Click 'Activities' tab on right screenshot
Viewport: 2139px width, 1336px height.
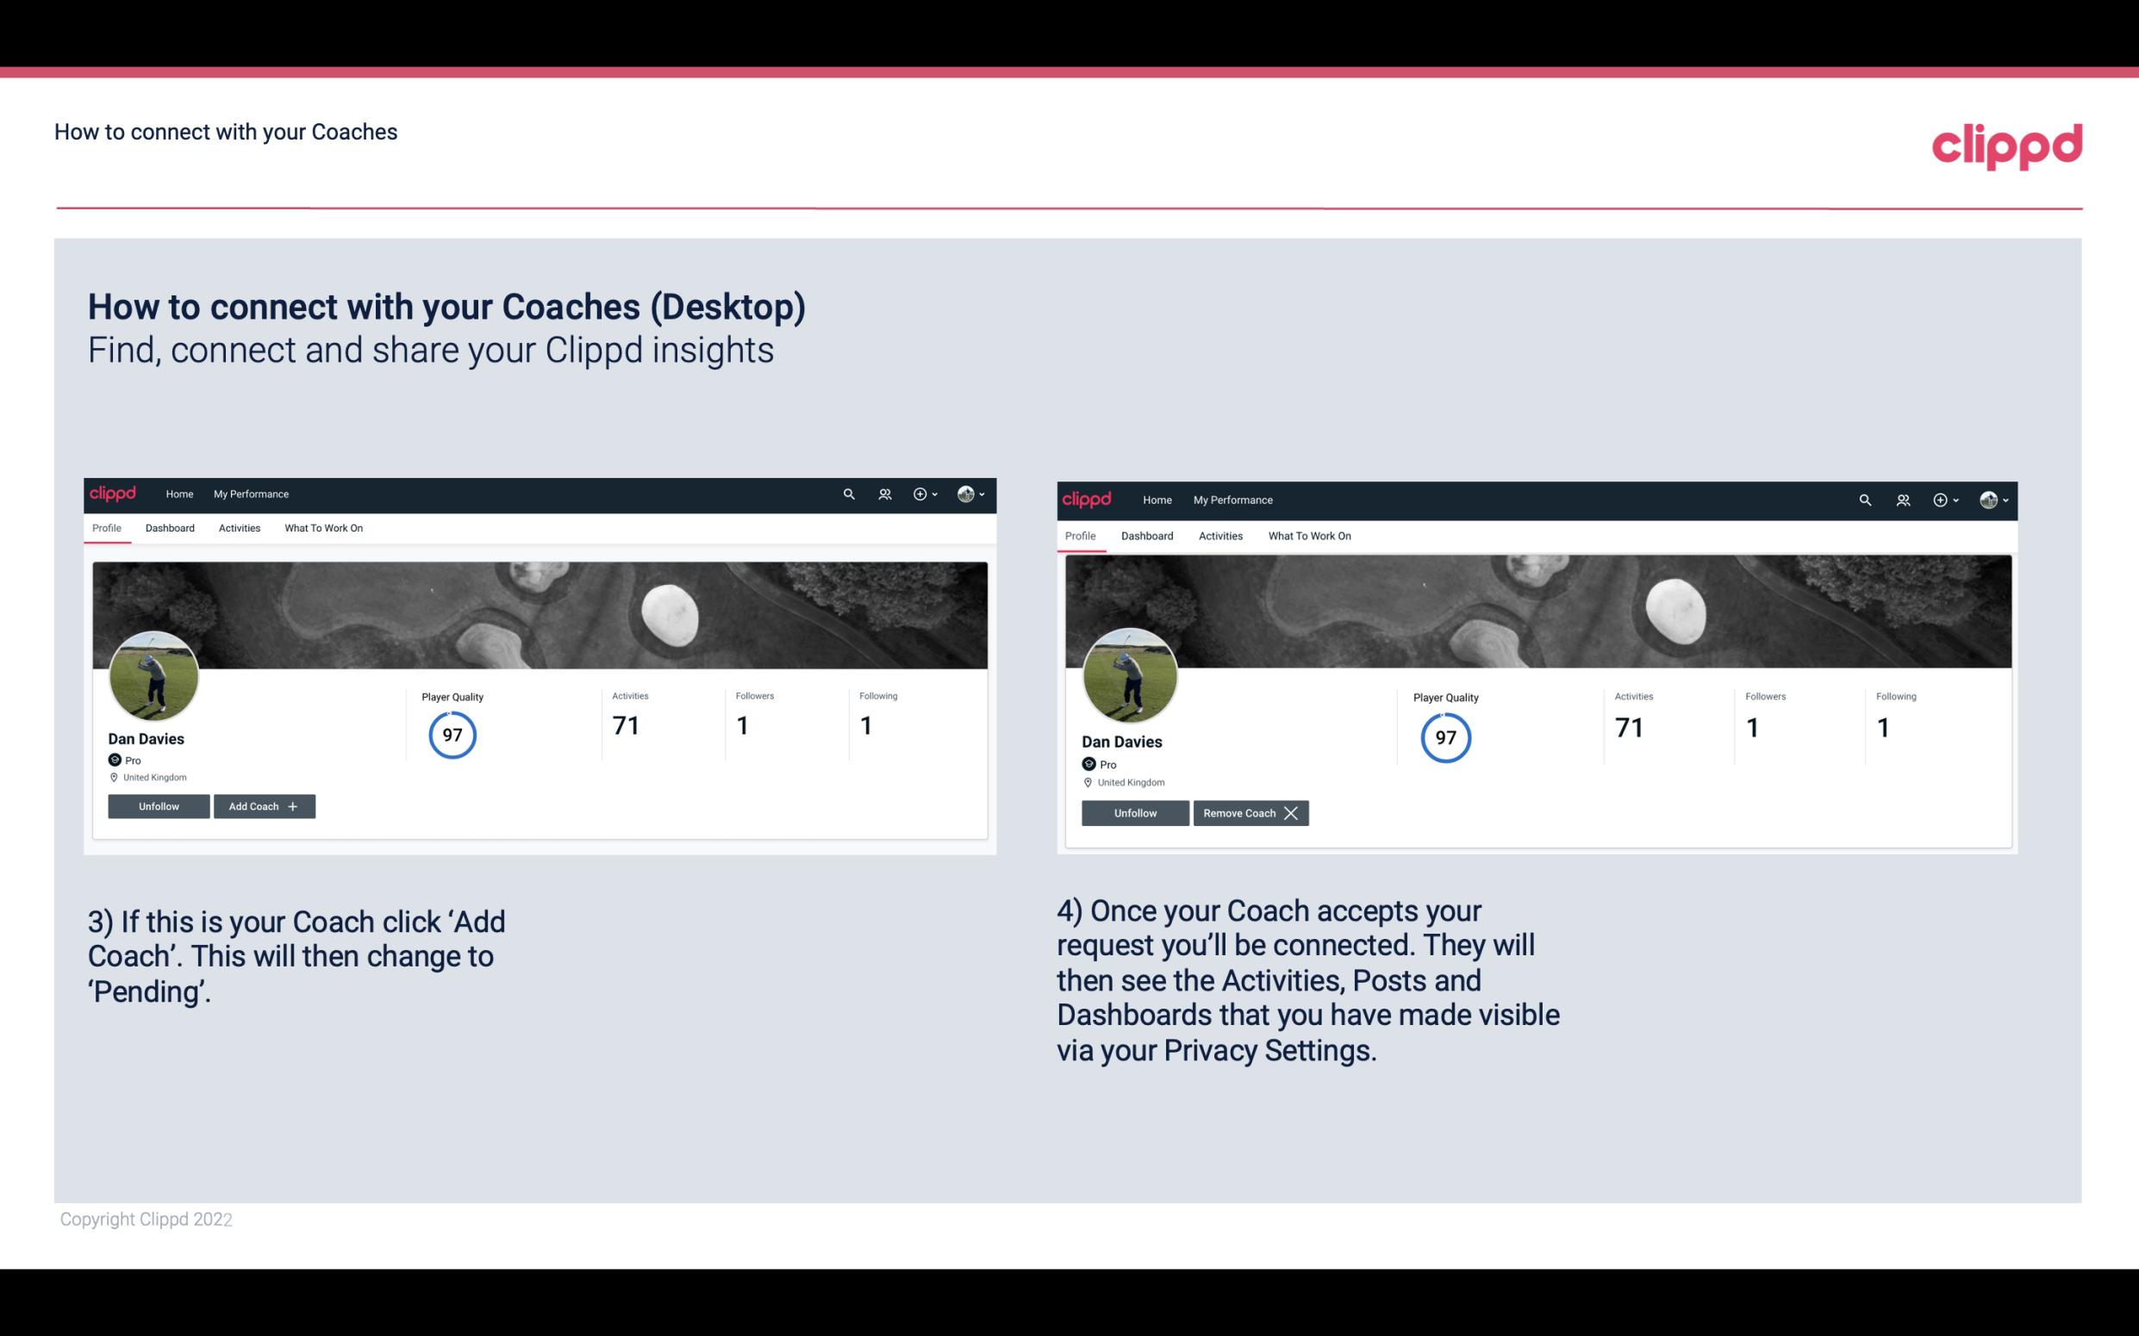click(x=1219, y=536)
